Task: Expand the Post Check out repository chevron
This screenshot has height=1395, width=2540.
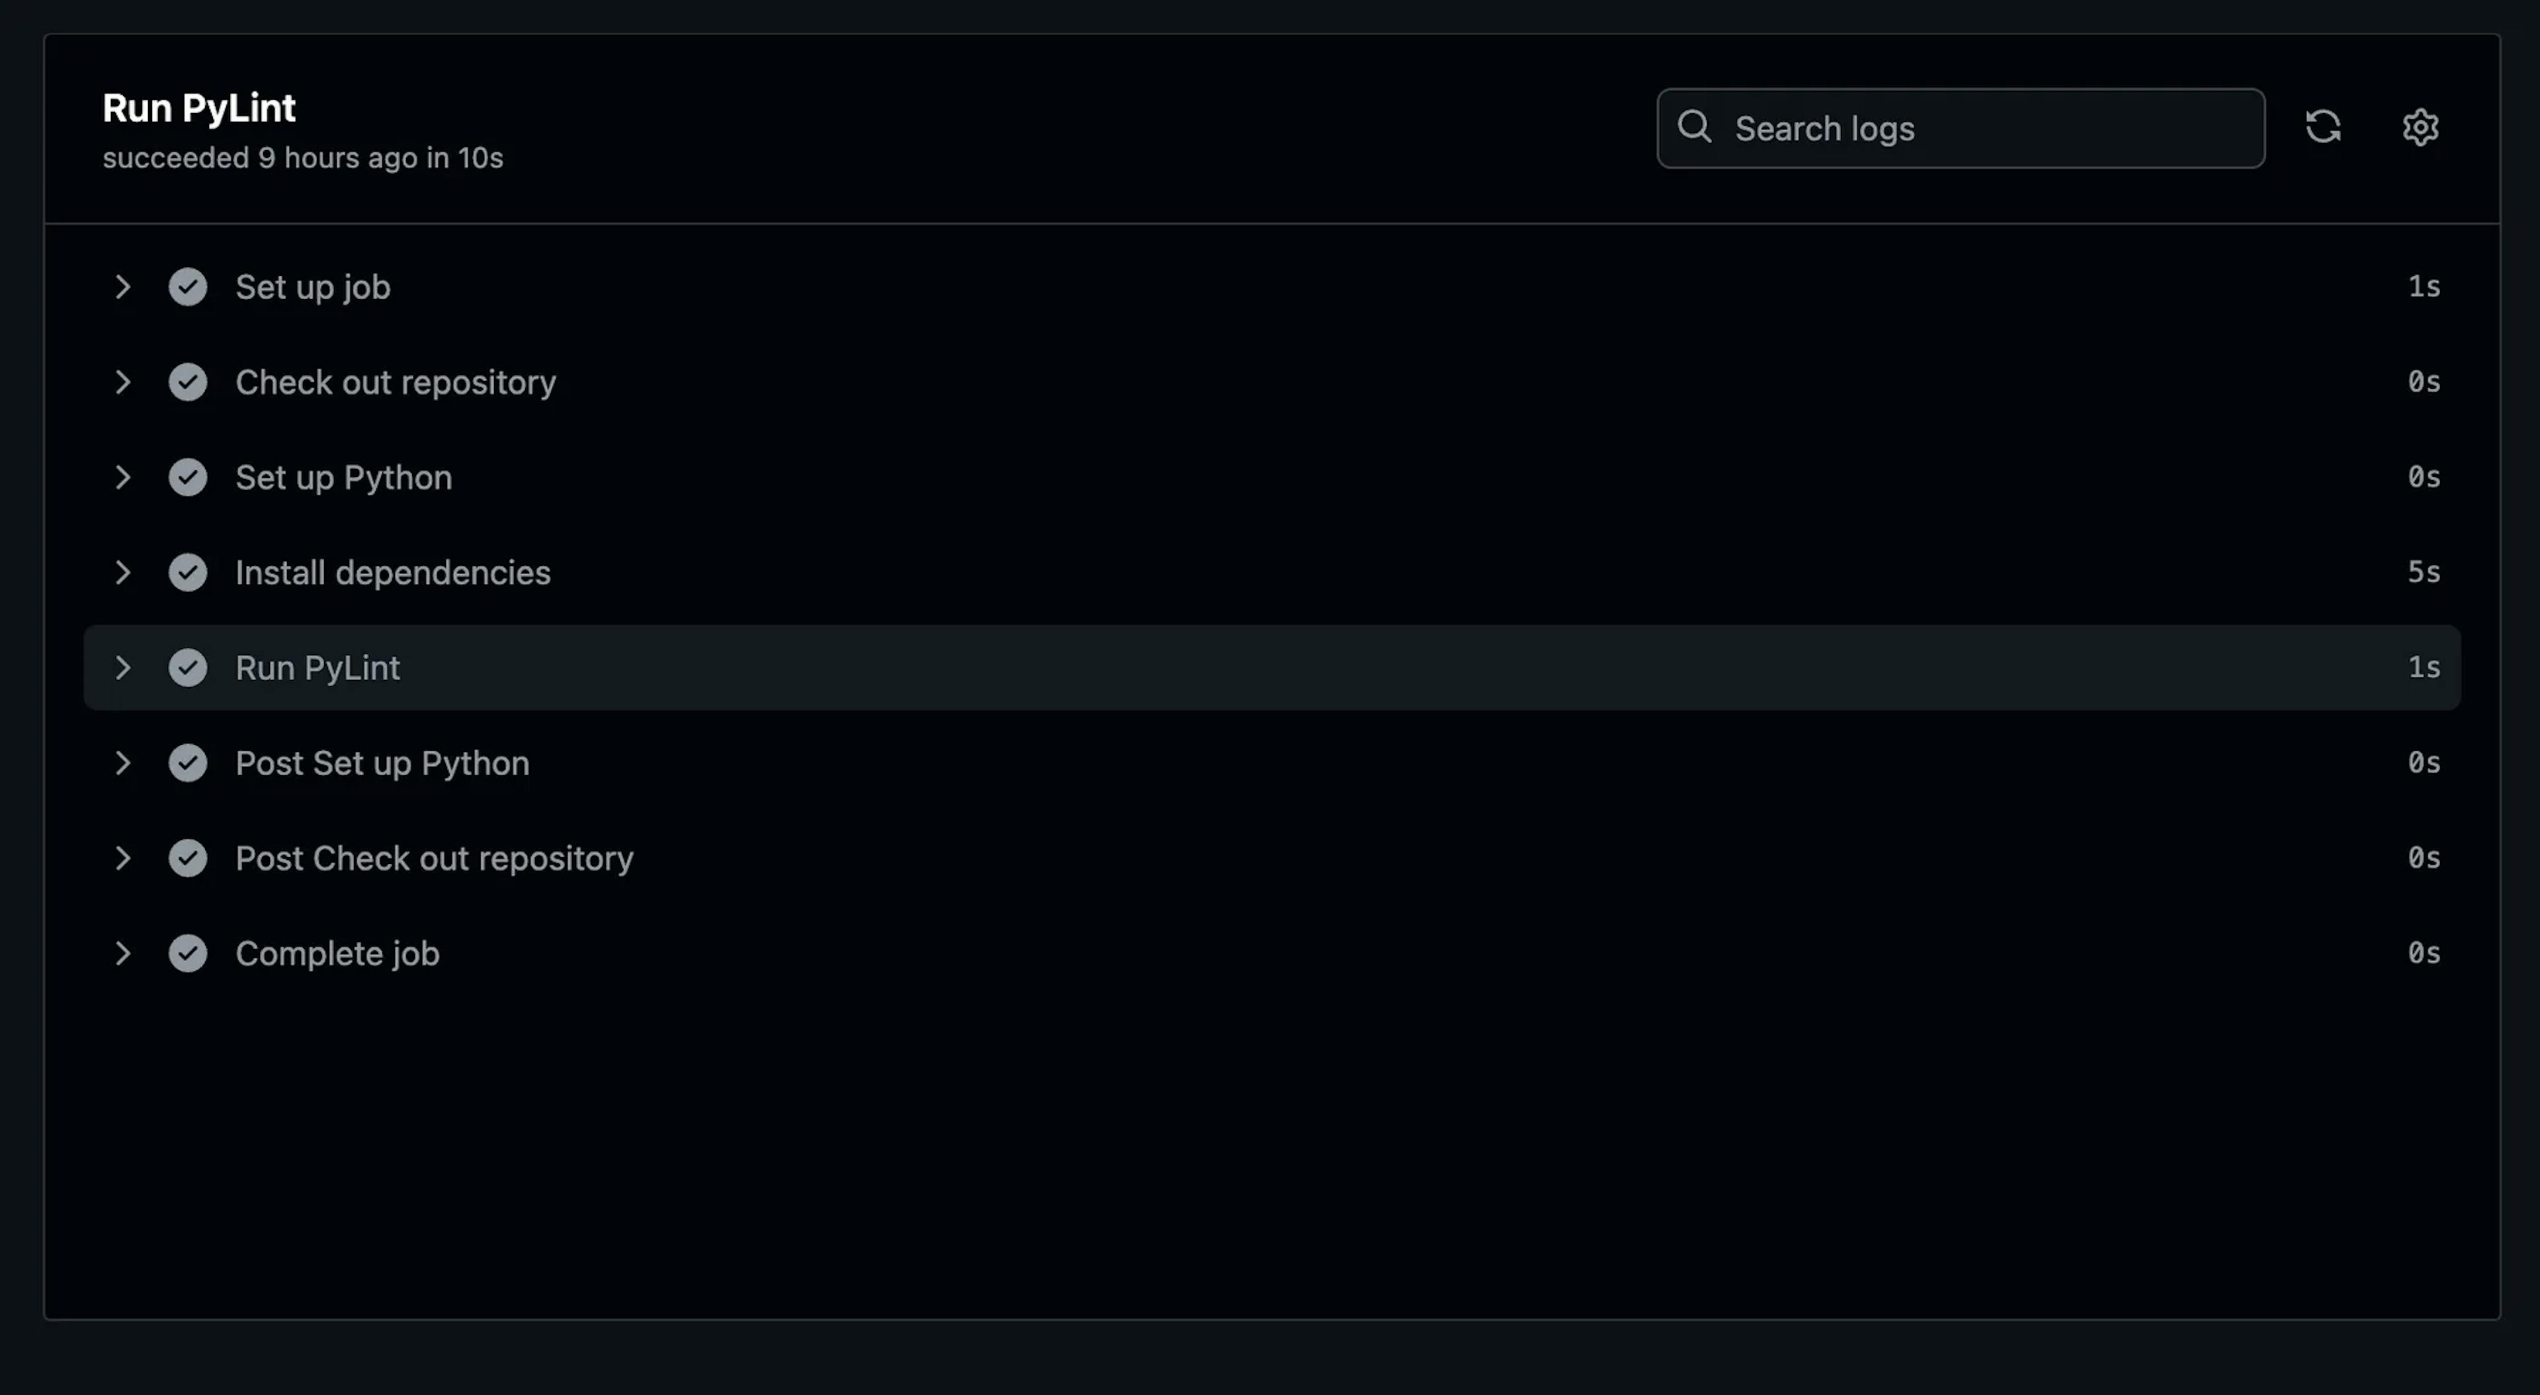Action: [x=122, y=859]
